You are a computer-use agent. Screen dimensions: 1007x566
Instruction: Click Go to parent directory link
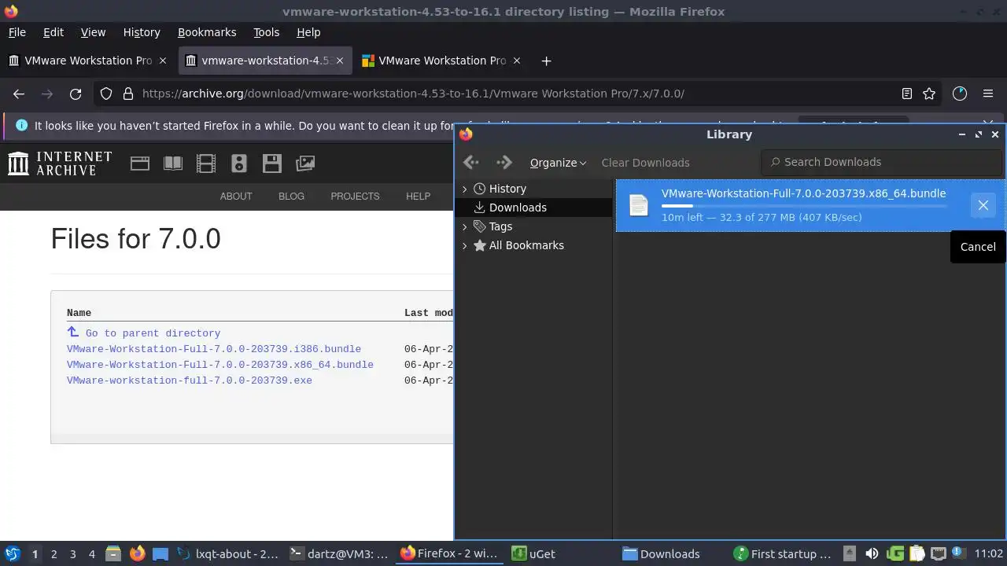point(153,333)
